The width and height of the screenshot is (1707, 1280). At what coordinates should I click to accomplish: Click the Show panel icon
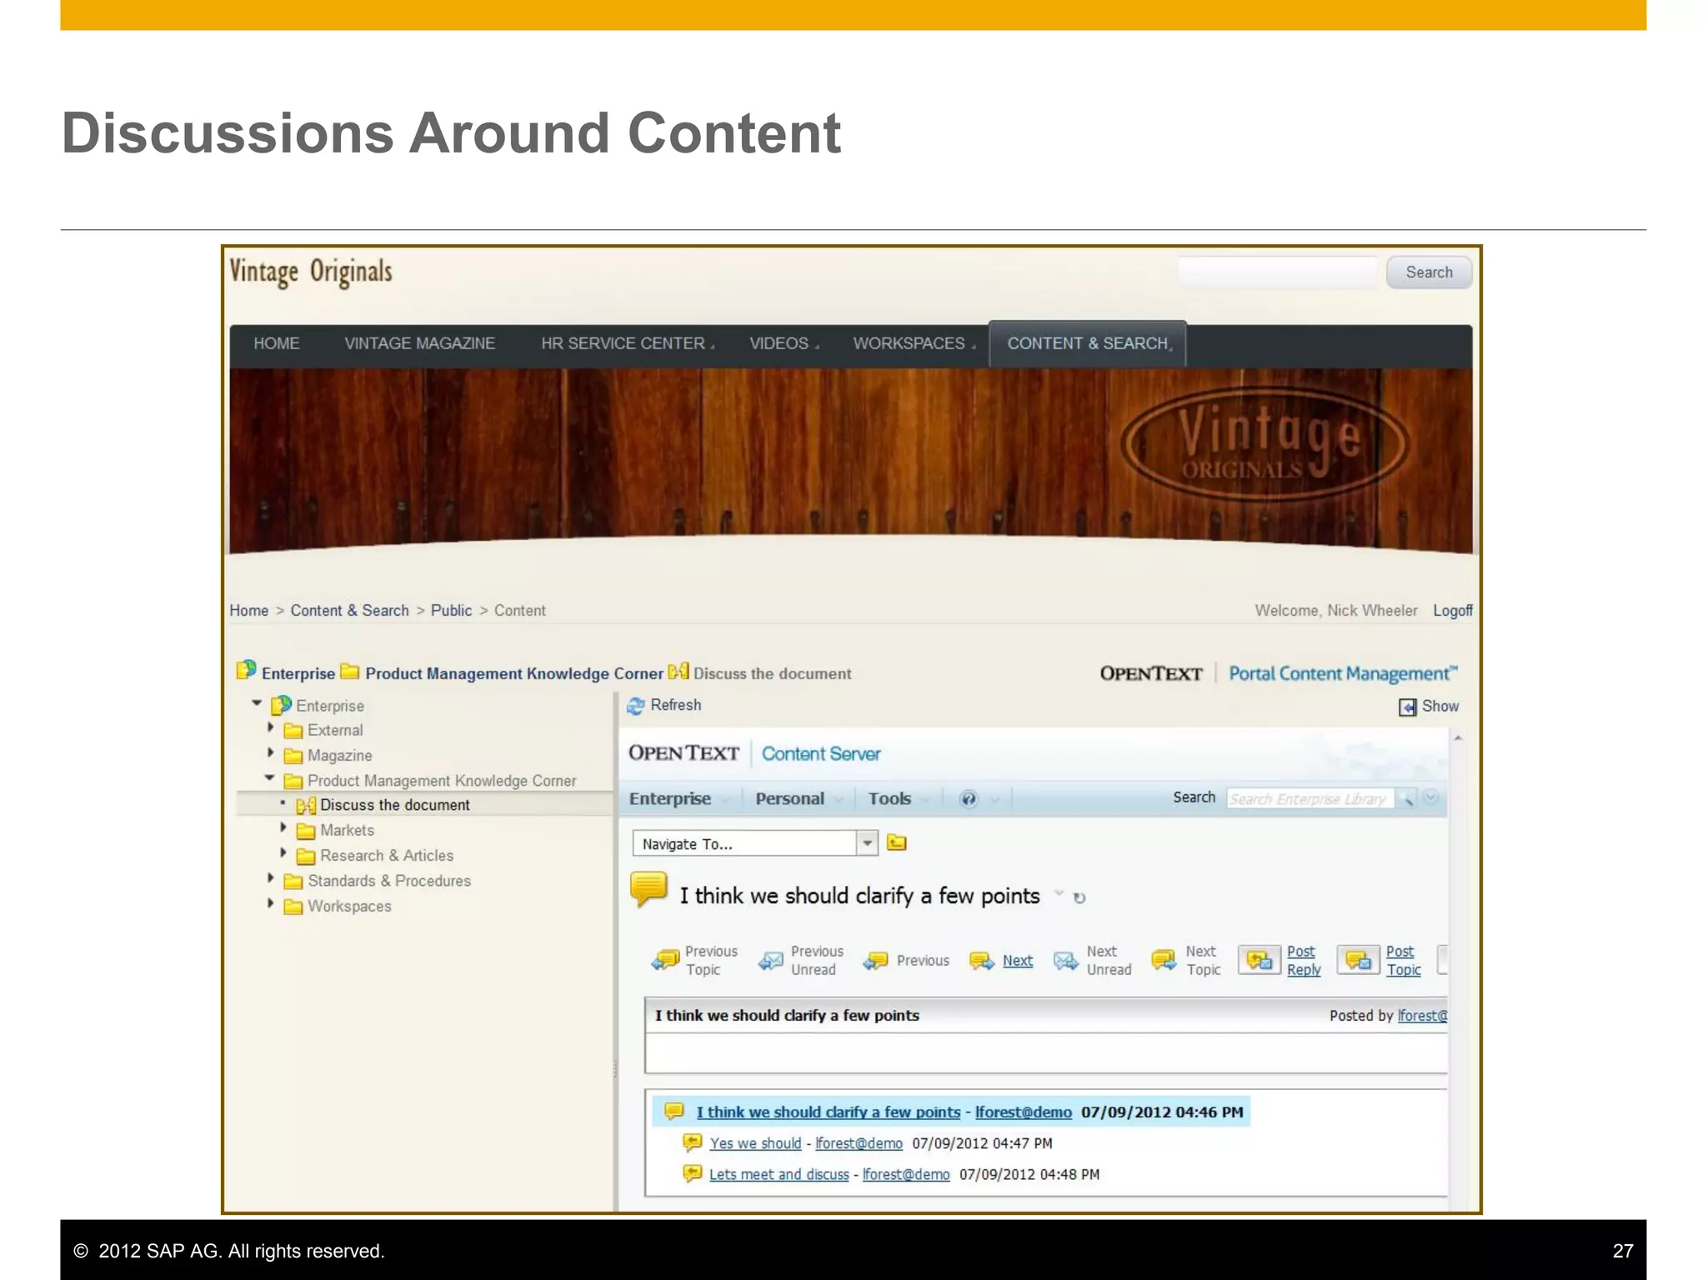tap(1408, 707)
